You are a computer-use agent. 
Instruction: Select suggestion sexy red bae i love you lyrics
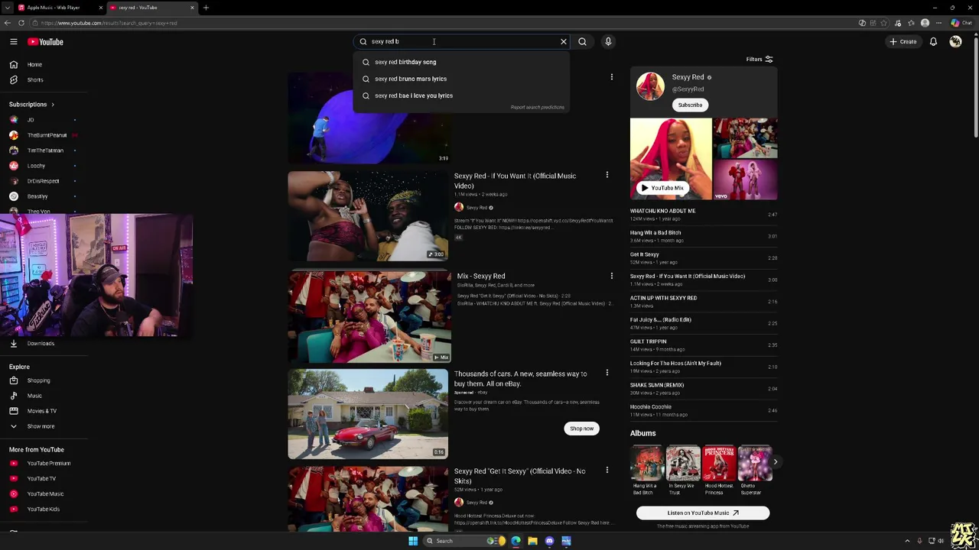tap(461, 95)
